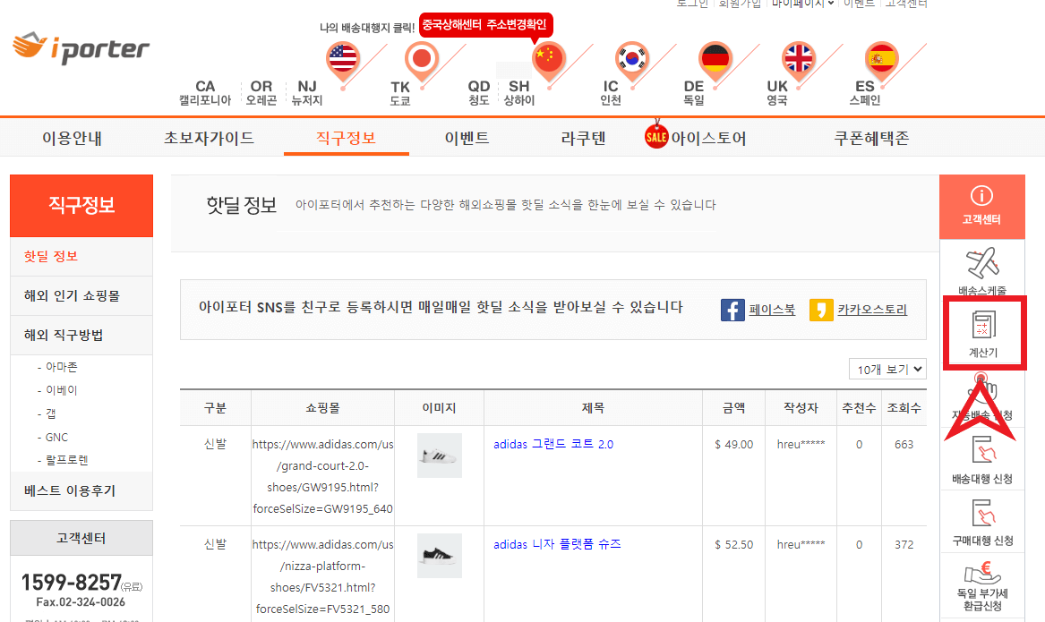Click the 배송대행 신청 sidebar icon

(982, 456)
